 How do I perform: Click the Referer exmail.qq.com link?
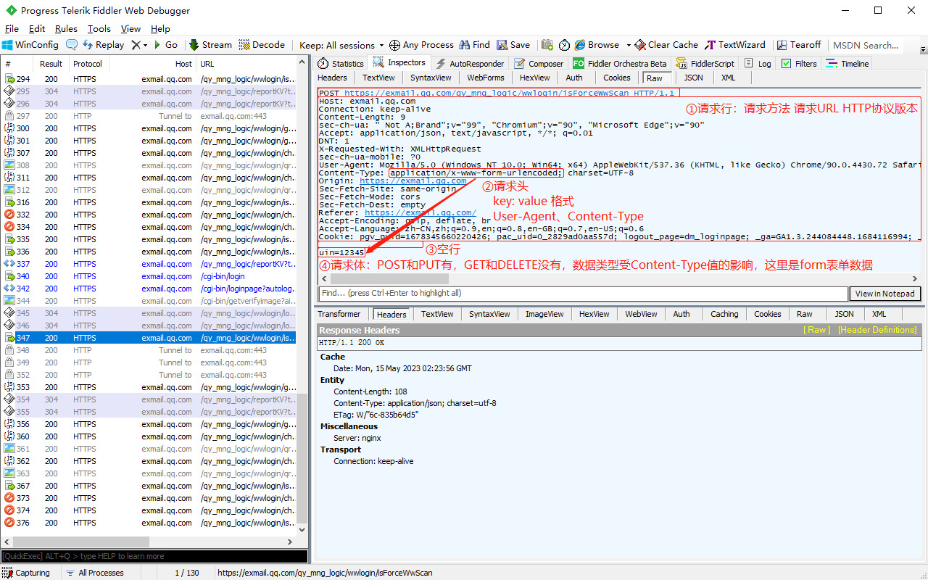[420, 212]
